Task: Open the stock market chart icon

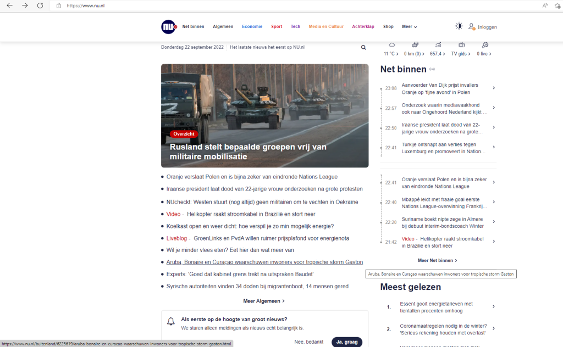Action: coord(438,45)
